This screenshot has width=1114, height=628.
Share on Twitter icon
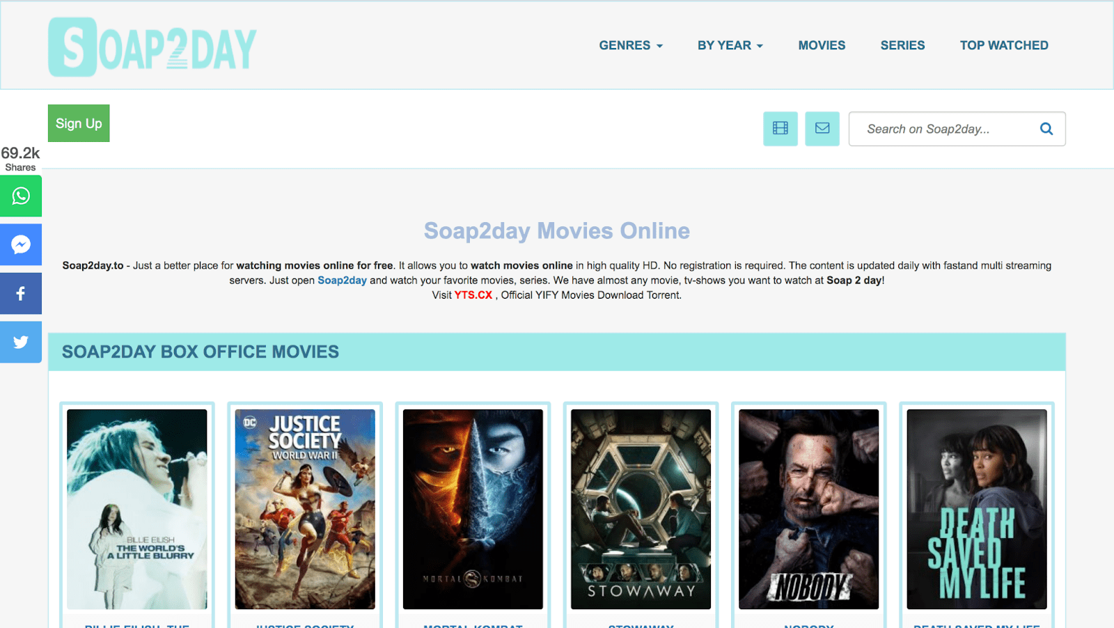point(21,343)
